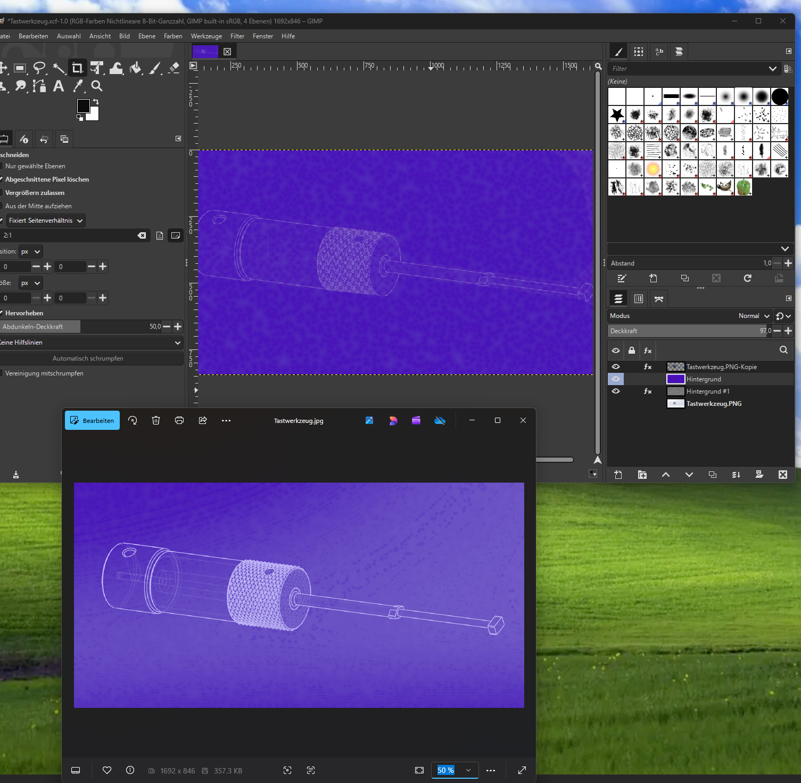The width and height of the screenshot is (801, 783).
Task: Choose the Fuzzy Select magic wand tool
Action: coord(59,68)
